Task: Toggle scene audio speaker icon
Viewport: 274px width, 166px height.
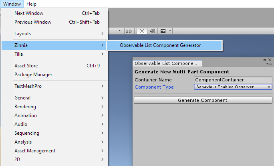Action: (x=152, y=31)
